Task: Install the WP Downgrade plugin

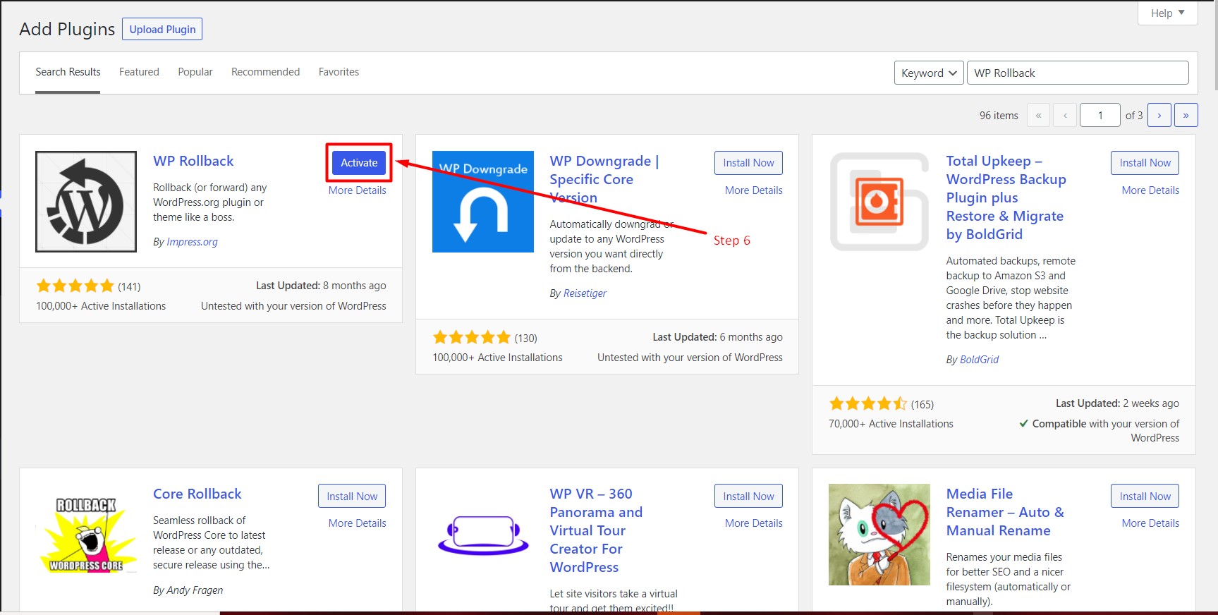Action: (x=748, y=163)
